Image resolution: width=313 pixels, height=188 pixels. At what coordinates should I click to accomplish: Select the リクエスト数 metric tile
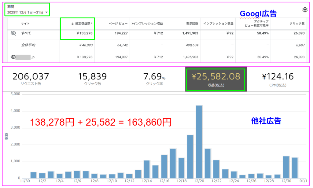pos(31,79)
